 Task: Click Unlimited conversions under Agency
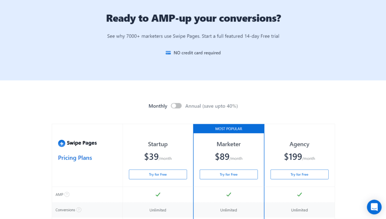tap(299, 210)
